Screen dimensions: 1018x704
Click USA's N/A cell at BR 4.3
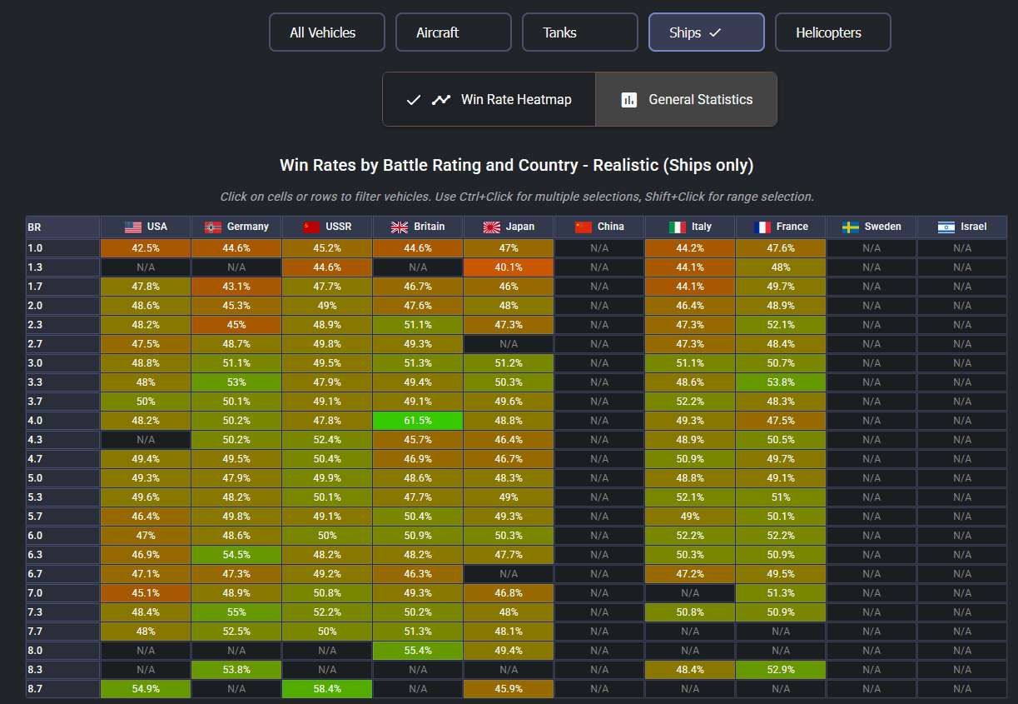pyautogui.click(x=146, y=439)
